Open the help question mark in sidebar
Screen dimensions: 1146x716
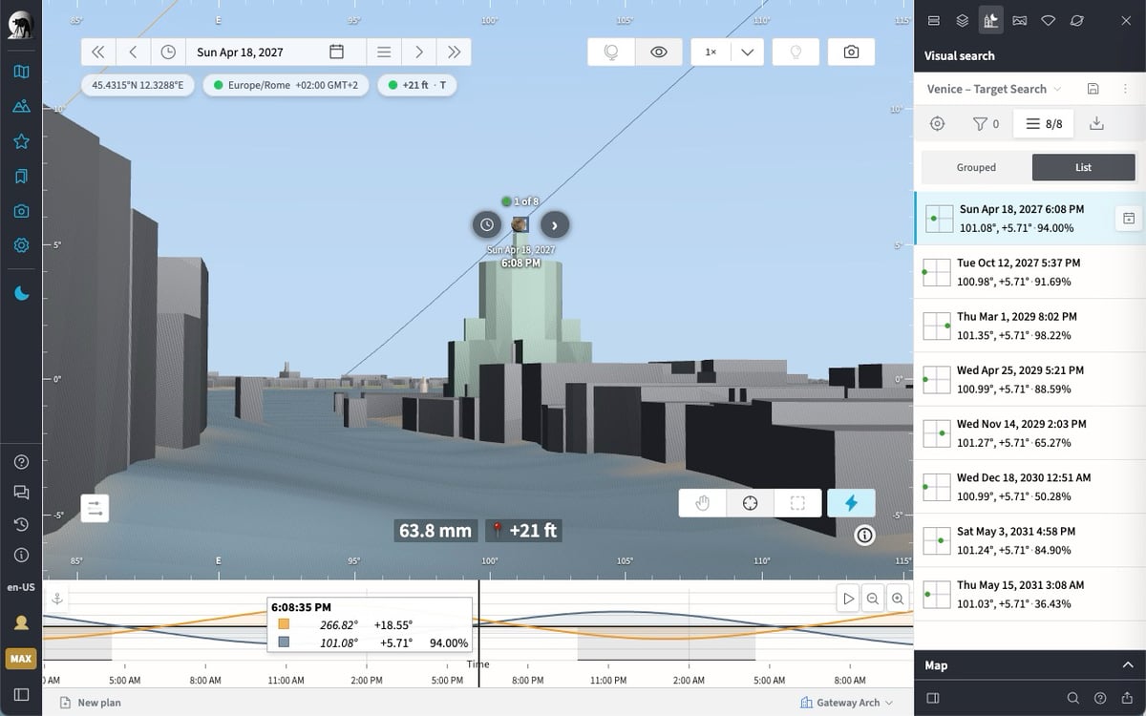tap(21, 462)
